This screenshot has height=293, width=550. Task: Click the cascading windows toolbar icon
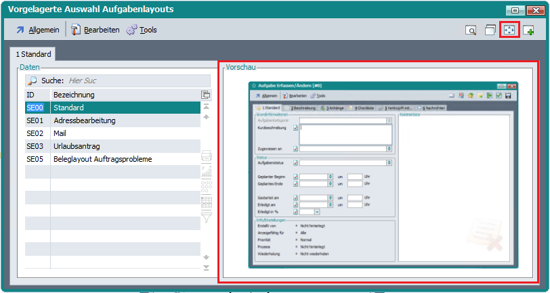click(490, 30)
